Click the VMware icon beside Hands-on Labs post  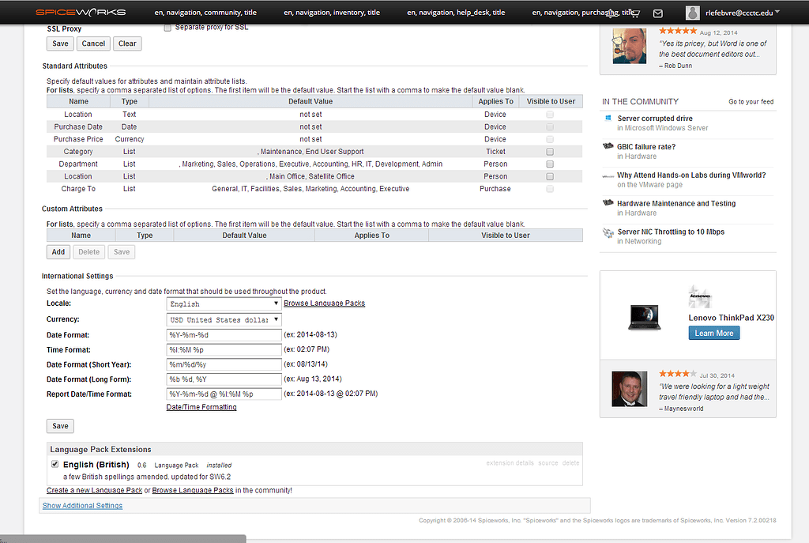pyautogui.click(x=608, y=175)
